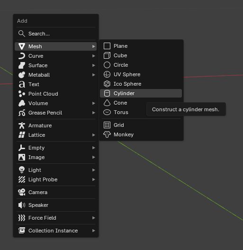This screenshot has width=243, height=250.
Task: Click the 'Grid' label
Action: coord(119,125)
